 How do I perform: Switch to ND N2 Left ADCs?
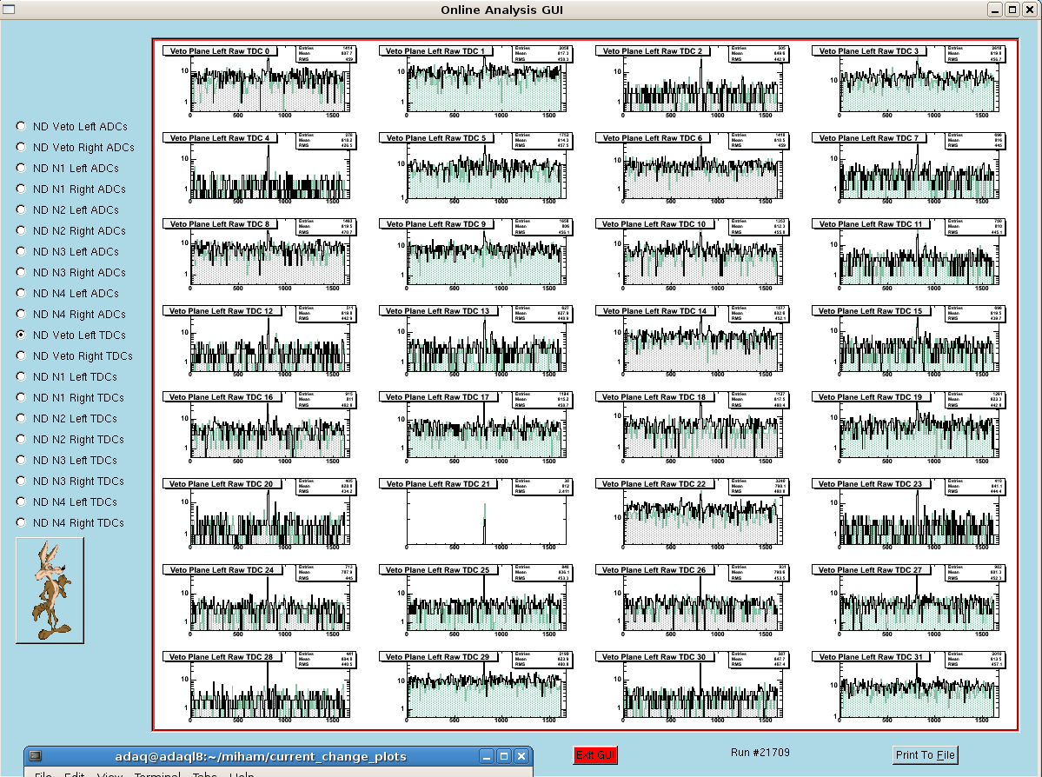coord(21,209)
